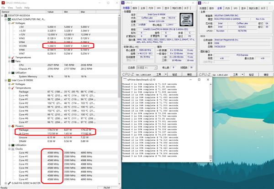Switch to 缓存 tab in CPU-Z processor window
274x189 pixels.
135,8
